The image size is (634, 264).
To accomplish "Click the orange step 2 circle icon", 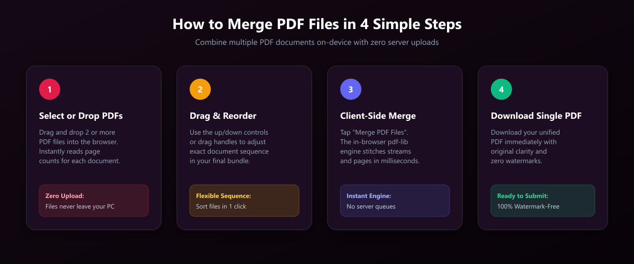I will (200, 89).
